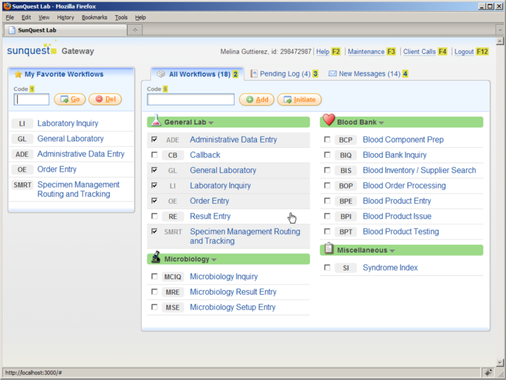Check the Callback workflow checkbox
This screenshot has width=506, height=380.
click(154, 155)
